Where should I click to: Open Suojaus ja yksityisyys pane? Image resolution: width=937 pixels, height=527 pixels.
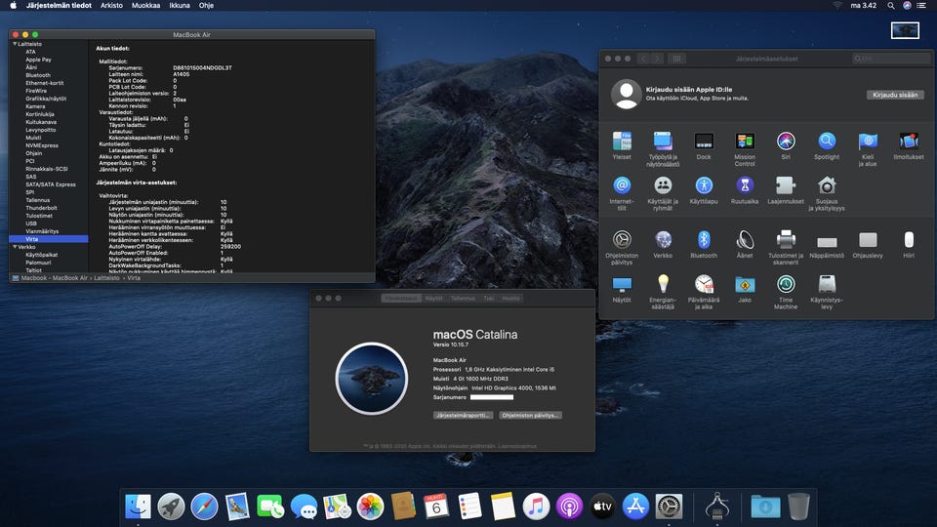827,186
